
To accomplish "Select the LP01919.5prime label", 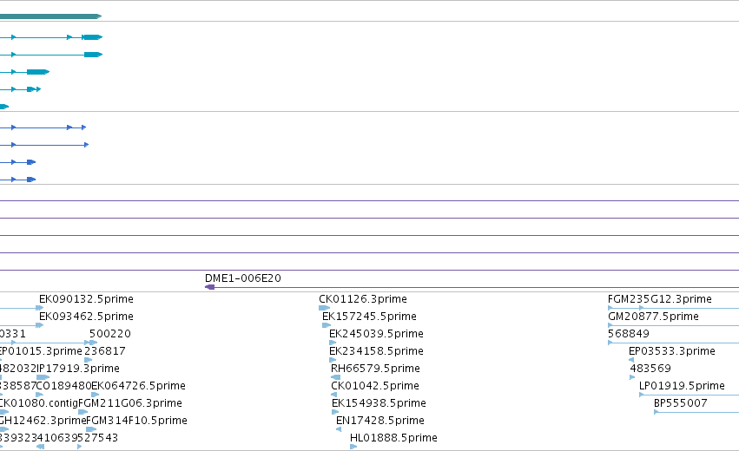I will 682,386.
